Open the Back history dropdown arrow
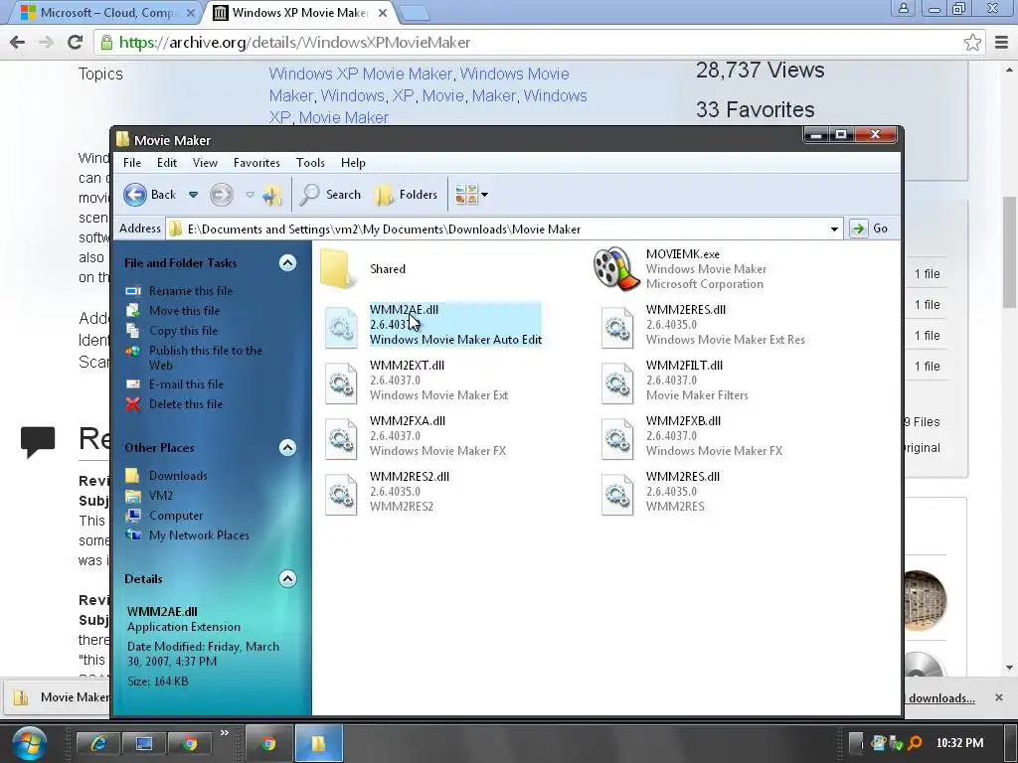The height and width of the screenshot is (763, 1018). pos(193,194)
